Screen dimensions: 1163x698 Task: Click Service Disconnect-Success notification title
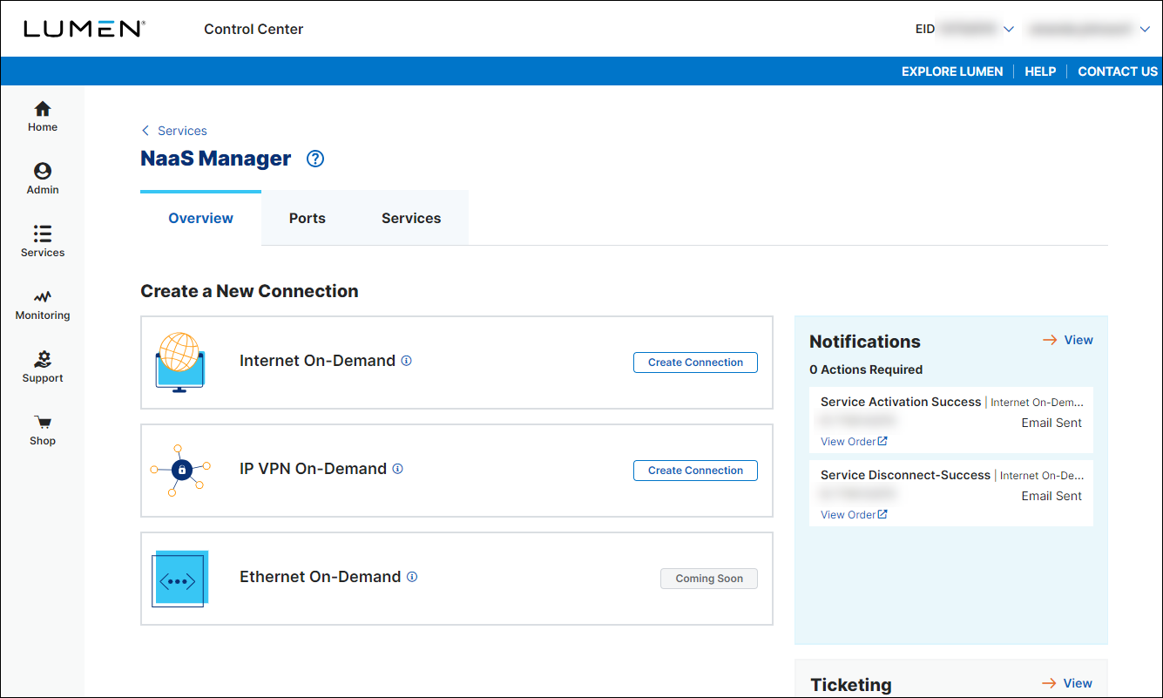point(905,475)
